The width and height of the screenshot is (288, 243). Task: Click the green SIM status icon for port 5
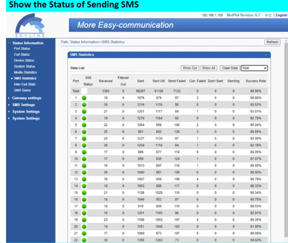(x=84, y=125)
